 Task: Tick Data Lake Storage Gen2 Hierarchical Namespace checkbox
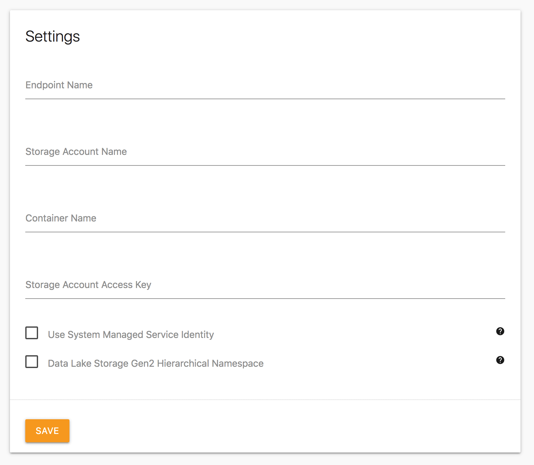(32, 362)
